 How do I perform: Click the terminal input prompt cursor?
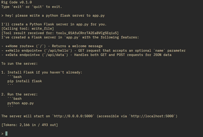[x=6, y=133]
